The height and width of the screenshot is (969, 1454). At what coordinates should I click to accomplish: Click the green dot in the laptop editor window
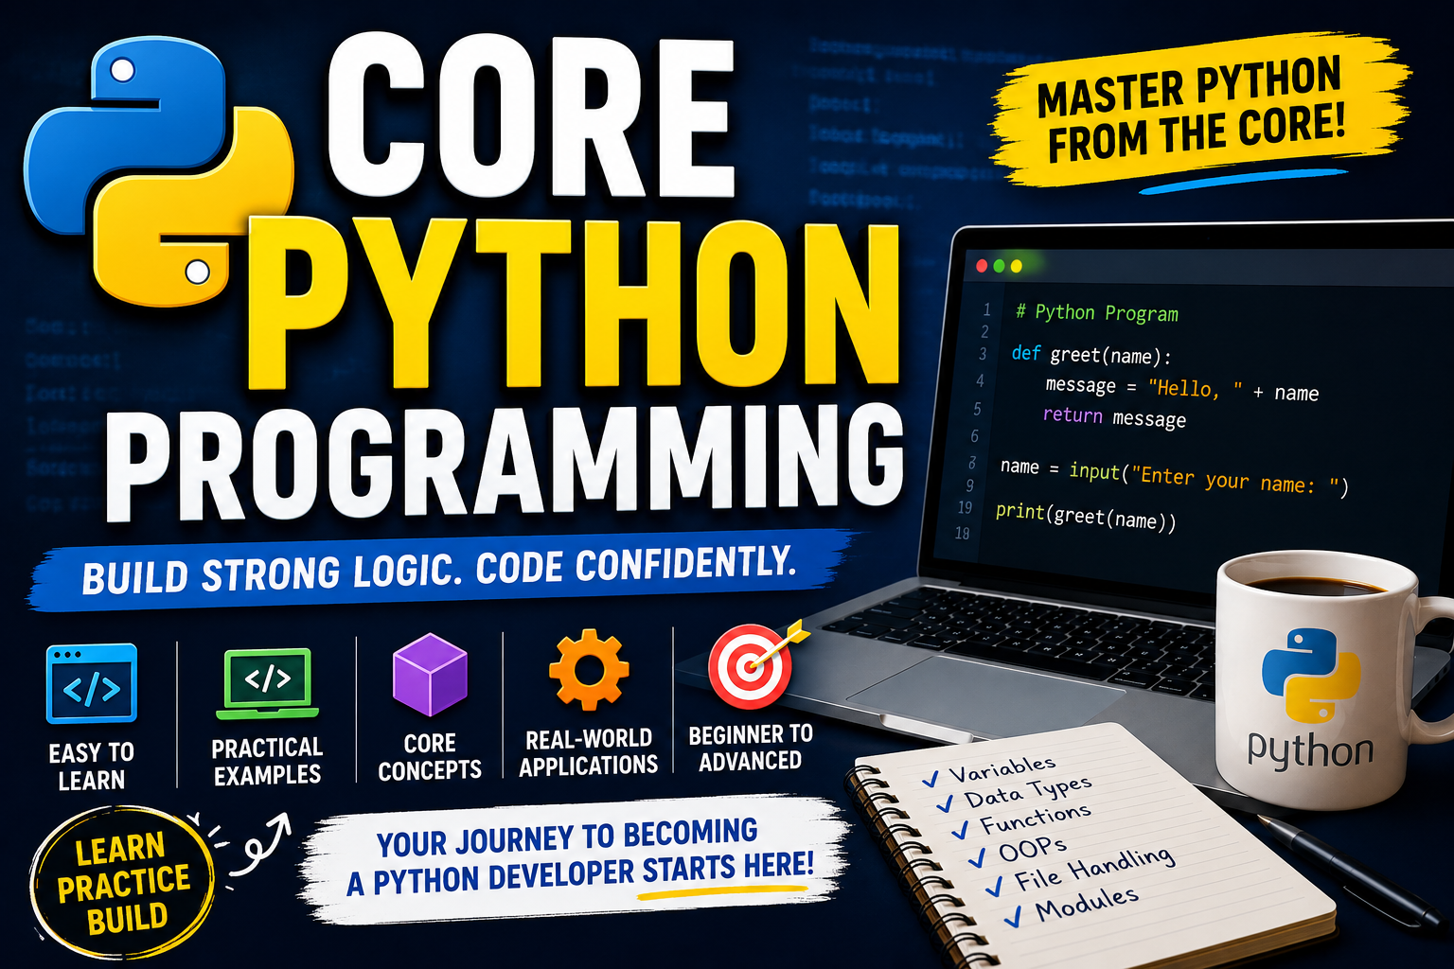[x=999, y=266]
